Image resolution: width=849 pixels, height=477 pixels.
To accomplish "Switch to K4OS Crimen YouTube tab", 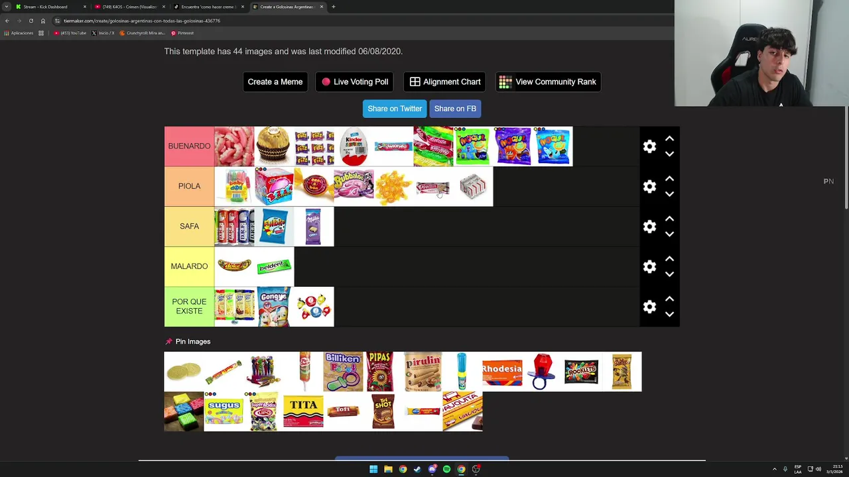I will point(129,7).
